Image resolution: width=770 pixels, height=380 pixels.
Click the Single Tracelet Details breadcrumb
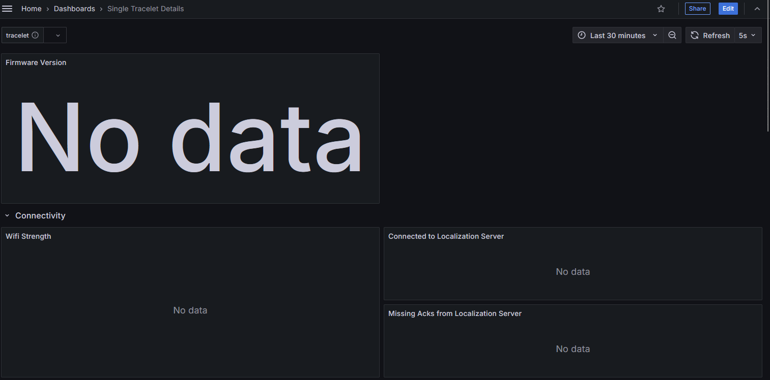pos(146,9)
